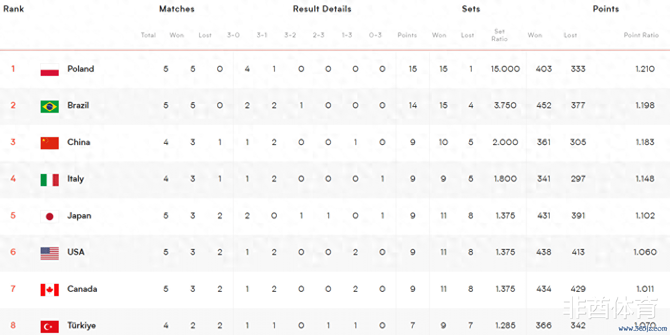Sort by the Rank column header
The height and width of the screenshot is (335, 670).
(13, 9)
